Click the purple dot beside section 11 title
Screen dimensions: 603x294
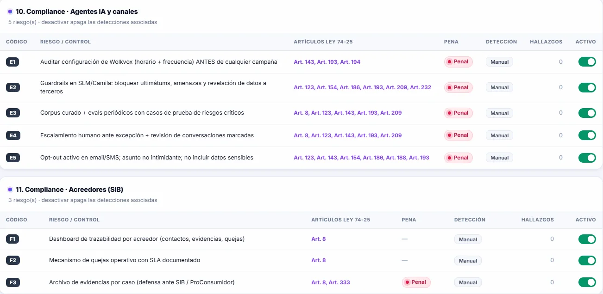10,190
